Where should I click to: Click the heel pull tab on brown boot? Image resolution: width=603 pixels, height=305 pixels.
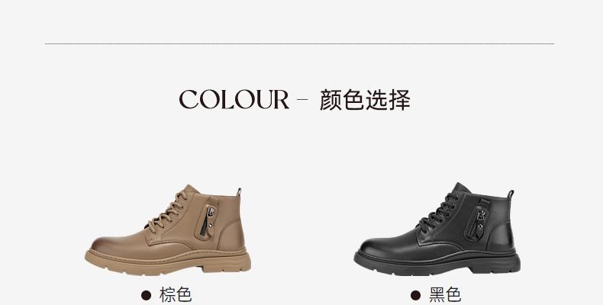click(x=239, y=191)
